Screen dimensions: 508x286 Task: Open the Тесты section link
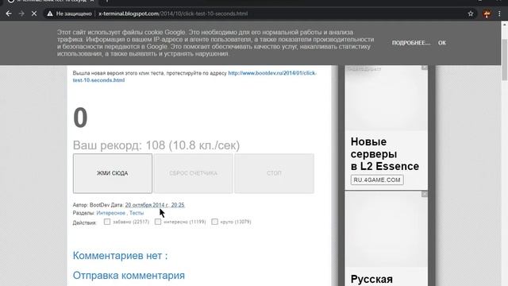[137, 213]
